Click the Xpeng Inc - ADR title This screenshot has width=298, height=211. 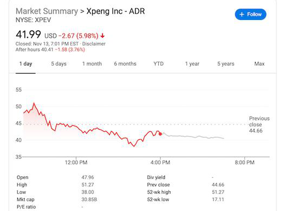tap(115, 11)
